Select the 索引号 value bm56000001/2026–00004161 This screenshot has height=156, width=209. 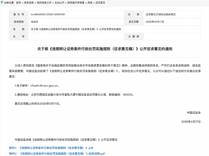pyautogui.click(x=48, y=14)
